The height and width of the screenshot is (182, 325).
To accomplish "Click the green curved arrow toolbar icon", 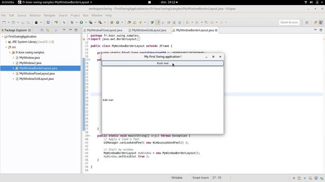I will pos(56,22).
